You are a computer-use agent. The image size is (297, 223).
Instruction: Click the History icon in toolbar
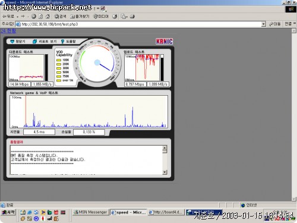click(x=115, y=17)
